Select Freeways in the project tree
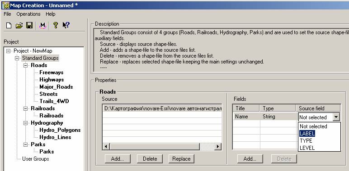 [52, 72]
